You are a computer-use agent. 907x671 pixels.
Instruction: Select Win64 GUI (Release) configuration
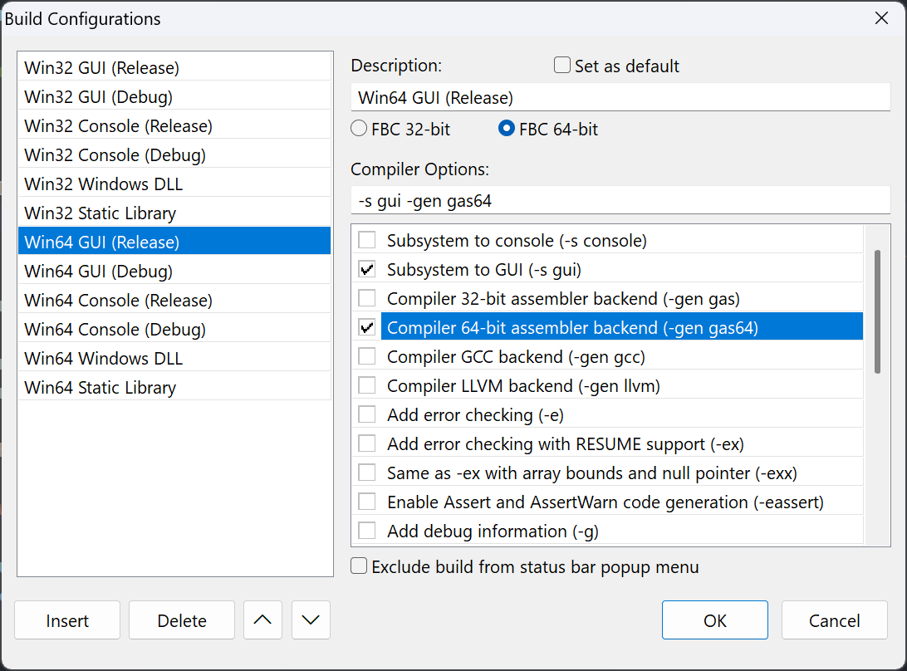point(174,242)
